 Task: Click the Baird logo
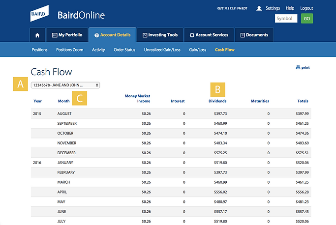point(39,13)
